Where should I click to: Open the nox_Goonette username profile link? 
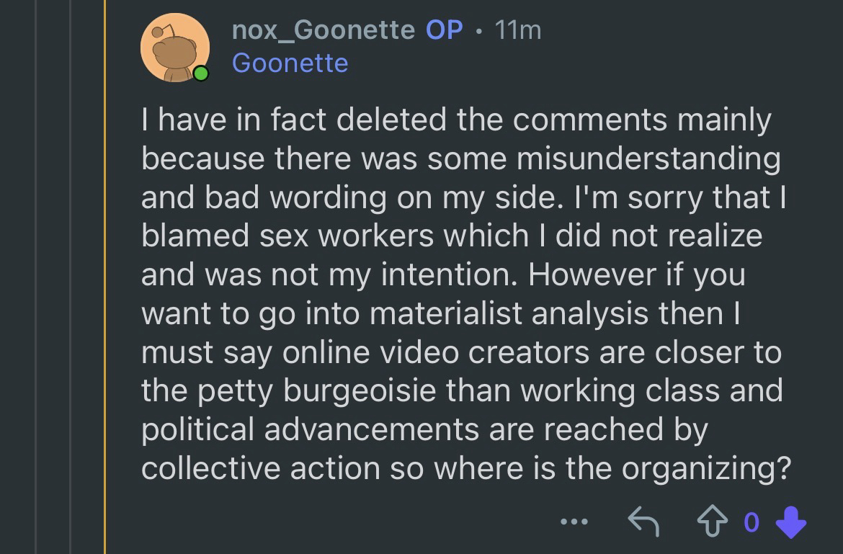324,30
